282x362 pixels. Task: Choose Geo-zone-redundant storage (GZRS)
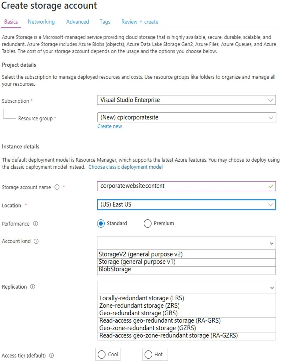187,328
